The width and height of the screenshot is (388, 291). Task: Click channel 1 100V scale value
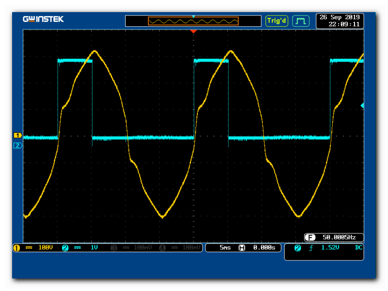click(45, 248)
